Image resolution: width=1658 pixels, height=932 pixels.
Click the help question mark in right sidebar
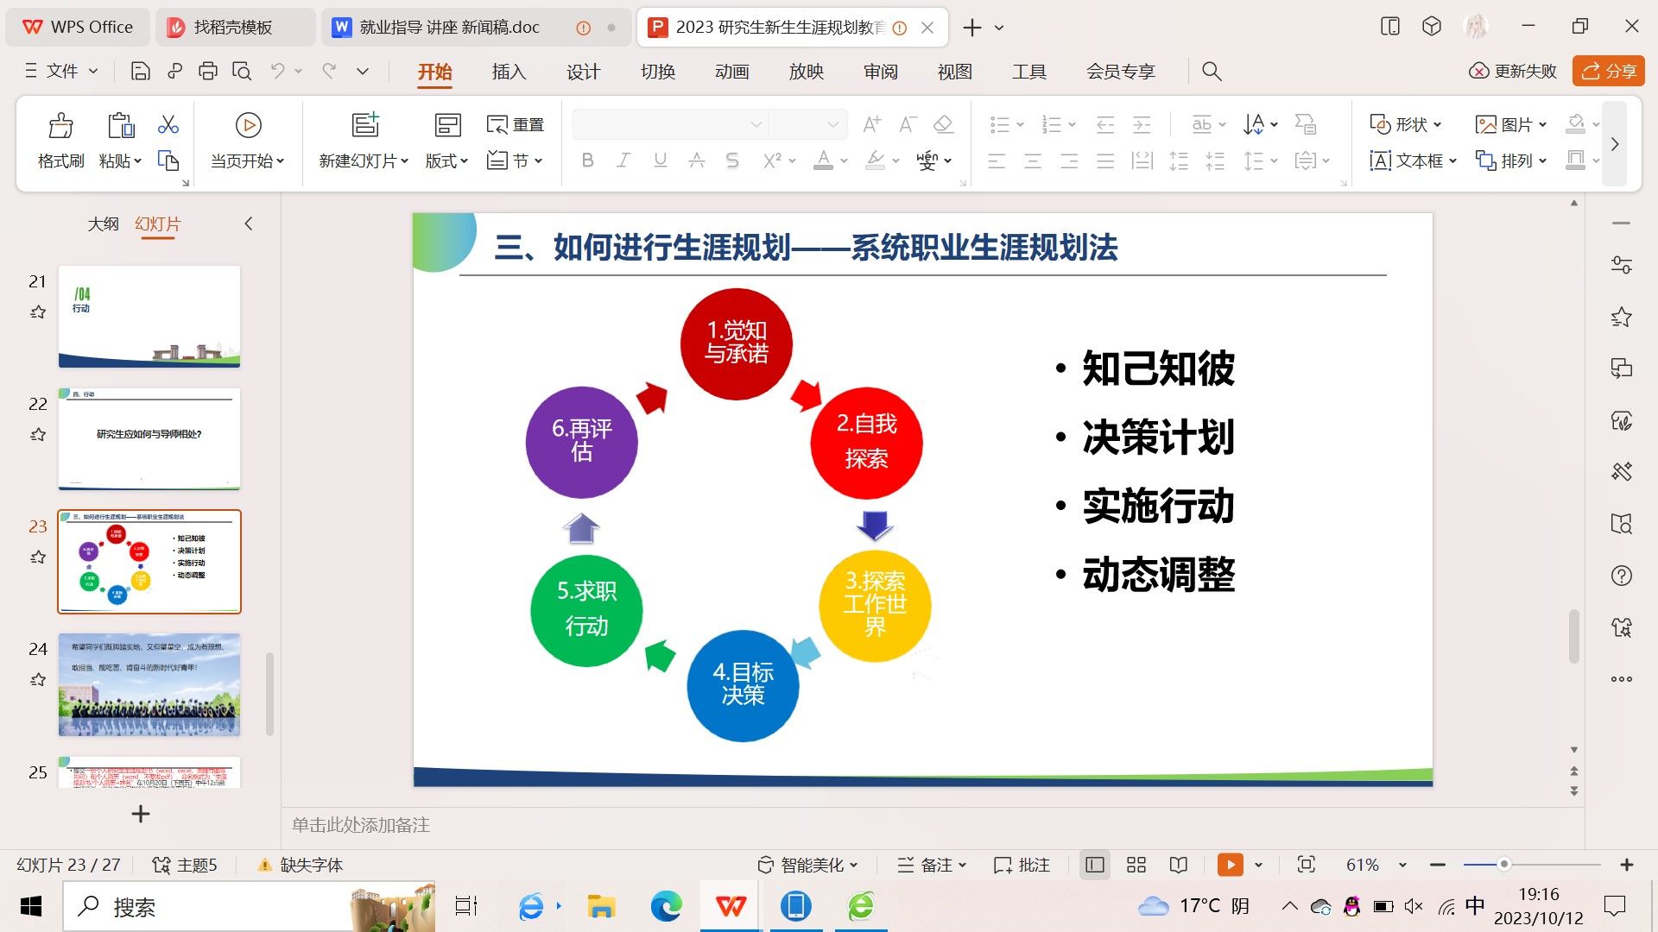[x=1621, y=576]
